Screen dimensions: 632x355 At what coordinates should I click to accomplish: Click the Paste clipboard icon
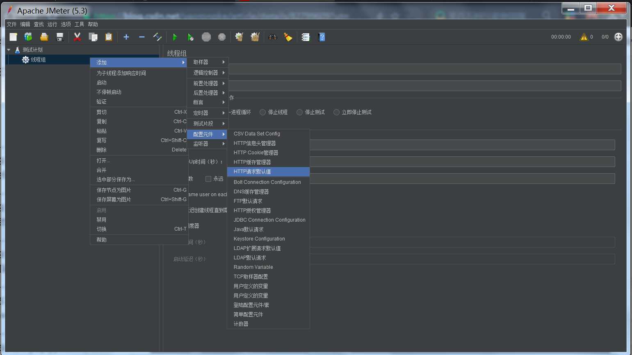click(109, 37)
